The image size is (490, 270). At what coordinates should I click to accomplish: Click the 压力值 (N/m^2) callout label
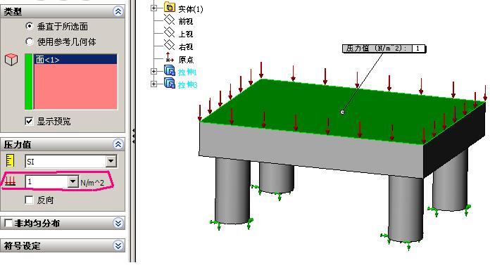[x=377, y=49]
